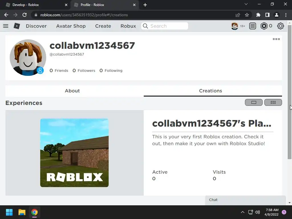Reload the current page
Image resolution: width=292 pixels, height=219 pixels.
(x=25, y=15)
